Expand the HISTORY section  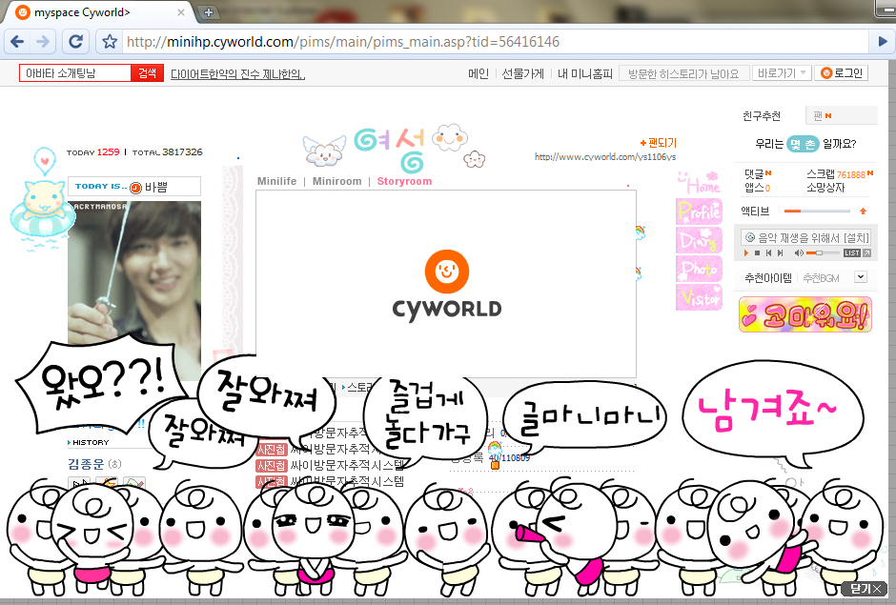[88, 442]
